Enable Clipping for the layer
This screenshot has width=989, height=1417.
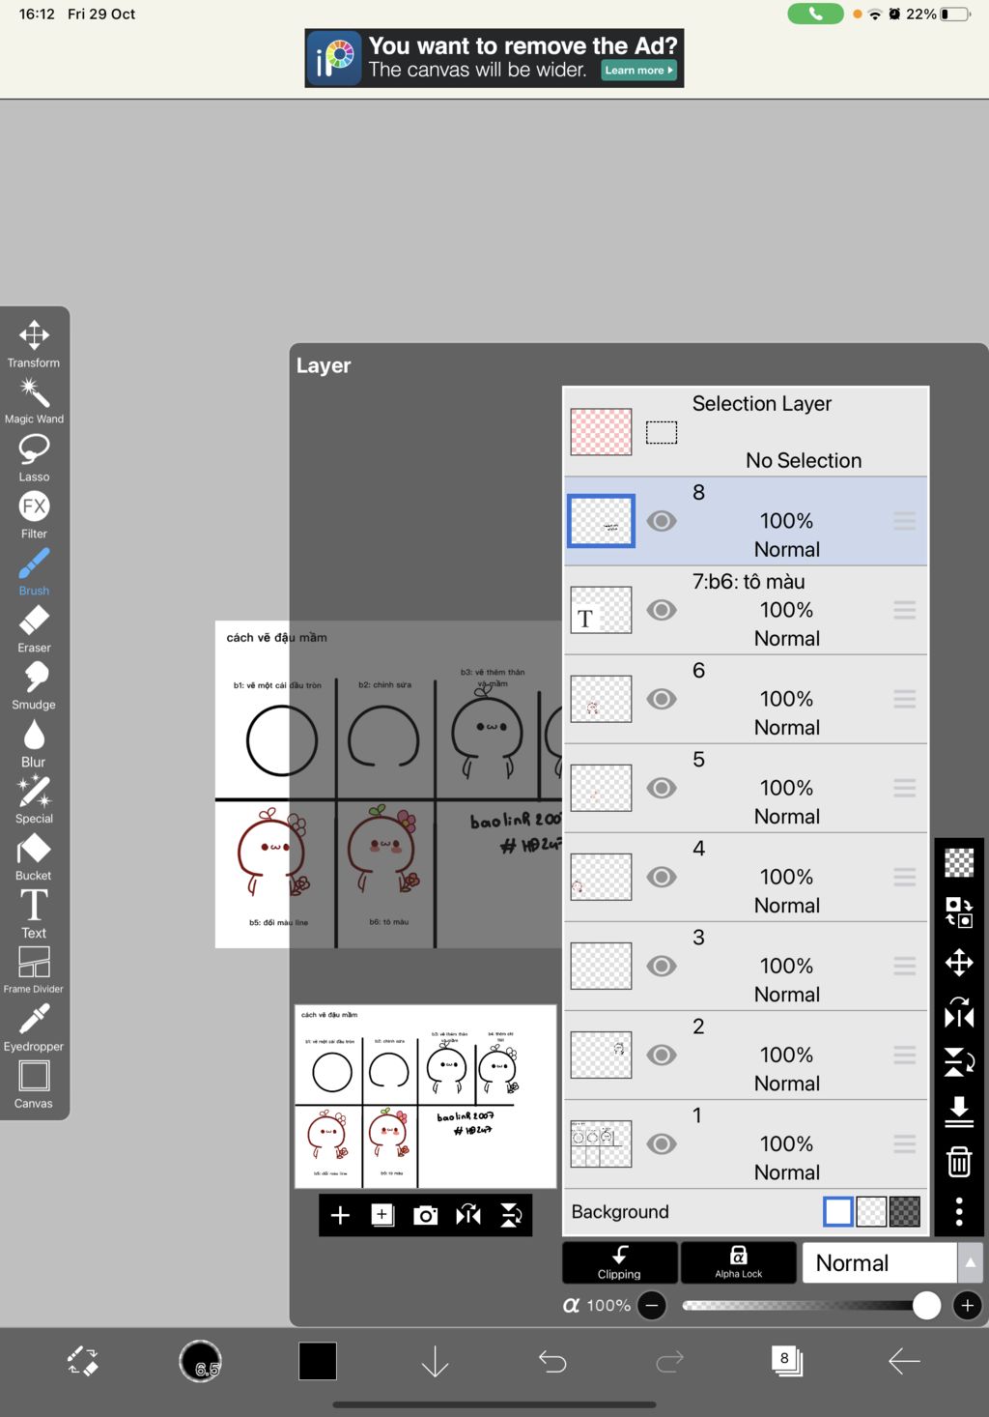(x=620, y=1262)
